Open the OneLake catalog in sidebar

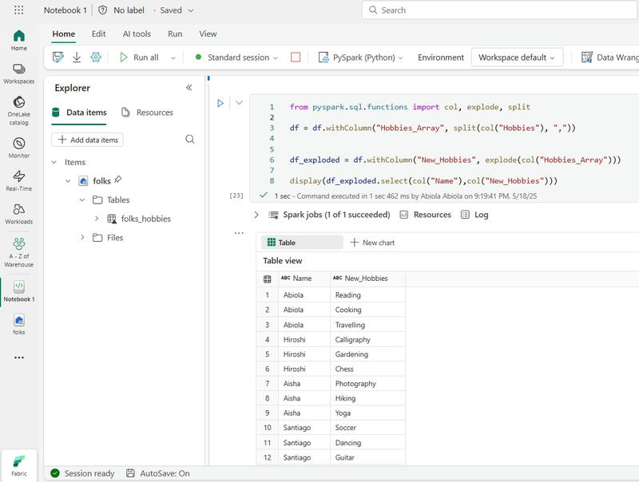[18, 107]
